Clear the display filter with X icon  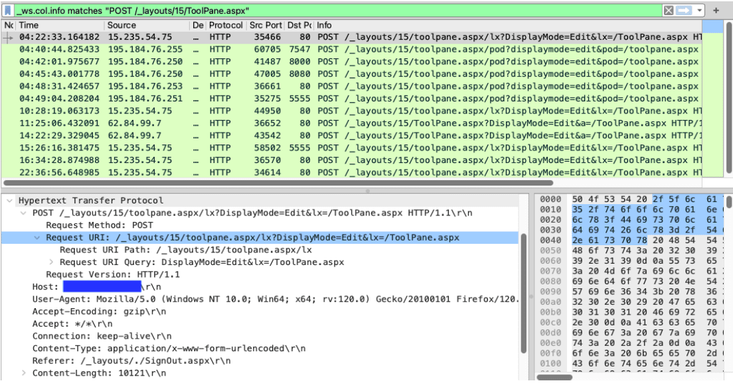pos(669,11)
